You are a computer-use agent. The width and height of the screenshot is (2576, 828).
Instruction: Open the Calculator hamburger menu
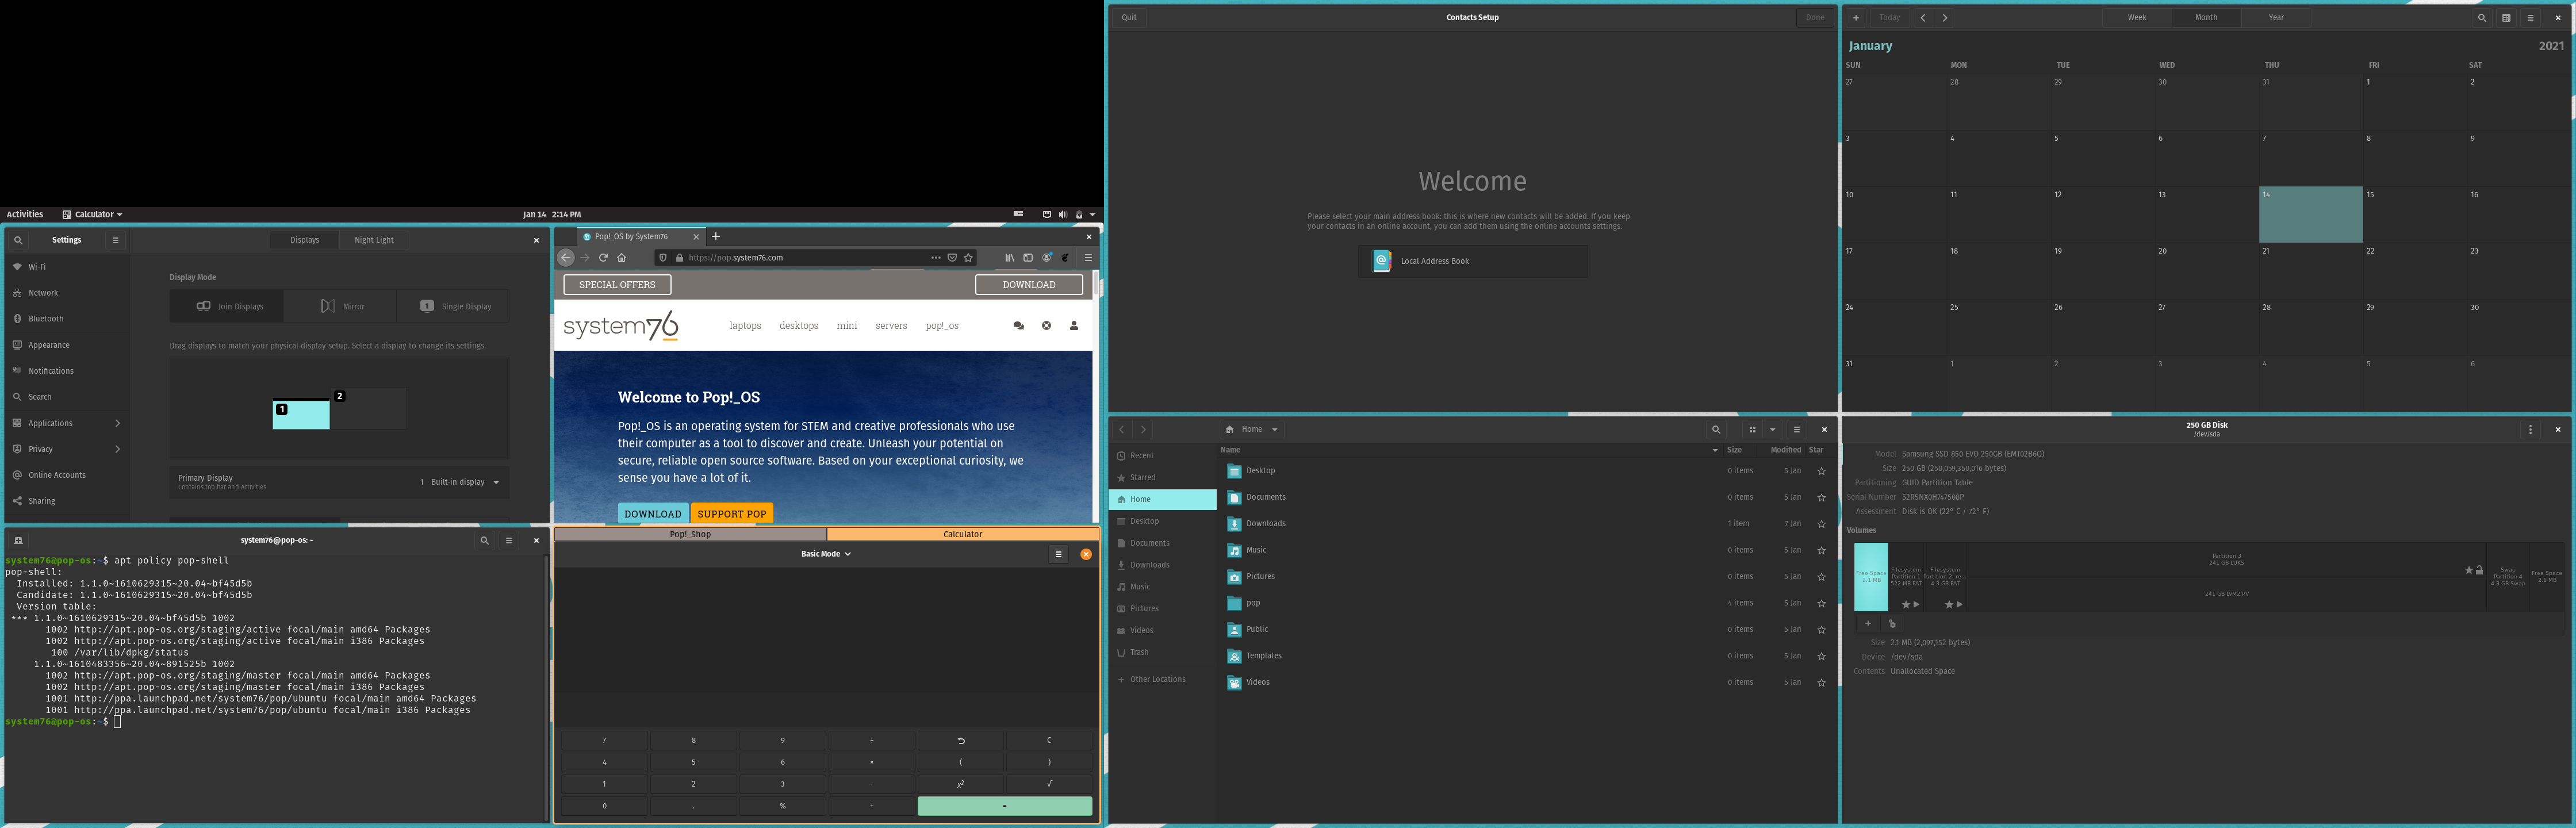(x=1058, y=554)
